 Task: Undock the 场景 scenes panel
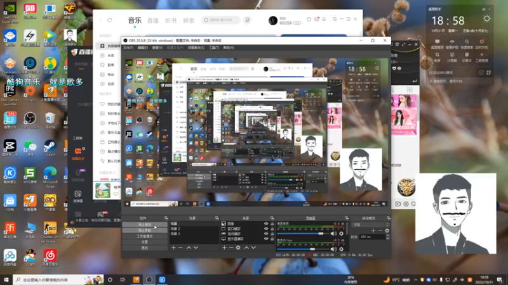(x=217, y=218)
